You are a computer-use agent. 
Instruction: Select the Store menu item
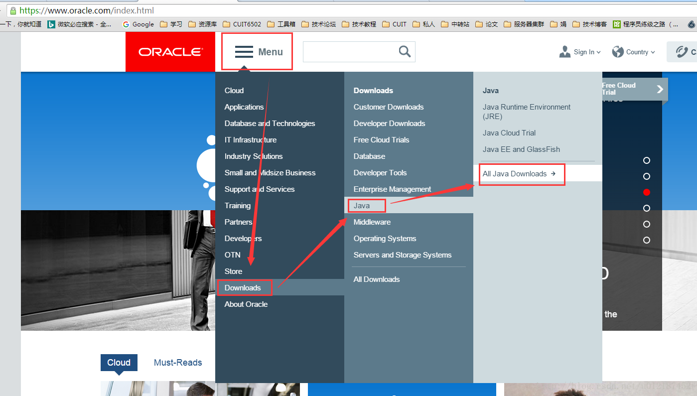click(234, 271)
